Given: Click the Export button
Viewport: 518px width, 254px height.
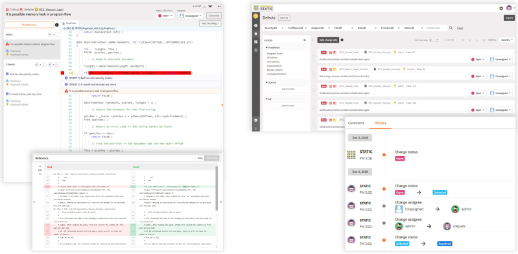Looking at the screenshot, I should (509, 18).
